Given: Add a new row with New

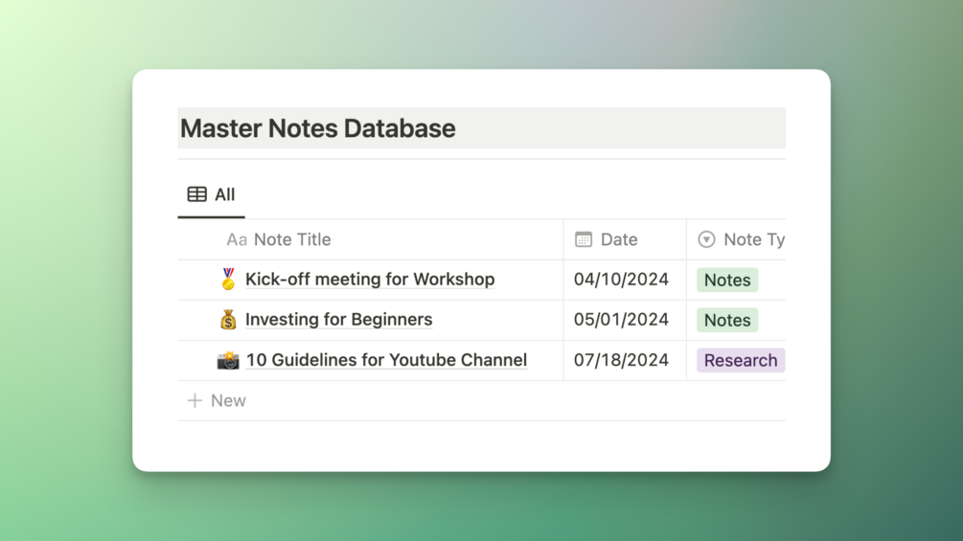Looking at the screenshot, I should pyautogui.click(x=227, y=400).
